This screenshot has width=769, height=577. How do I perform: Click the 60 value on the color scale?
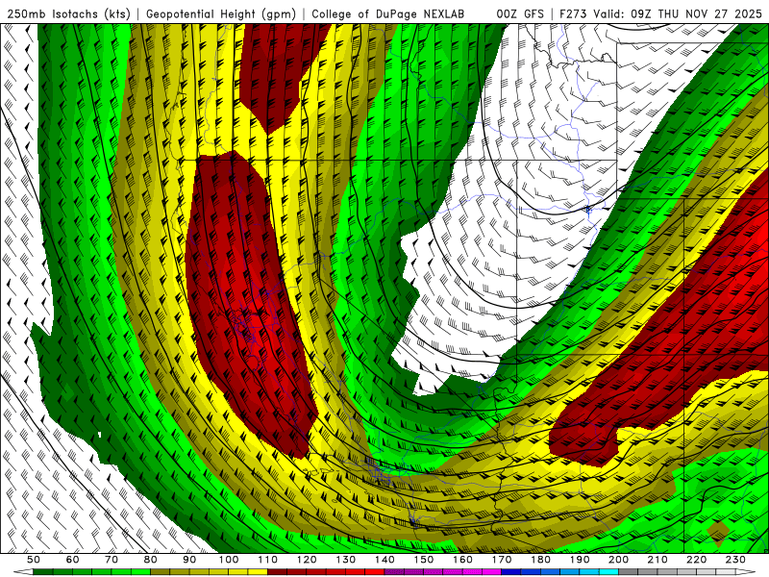[73, 560]
